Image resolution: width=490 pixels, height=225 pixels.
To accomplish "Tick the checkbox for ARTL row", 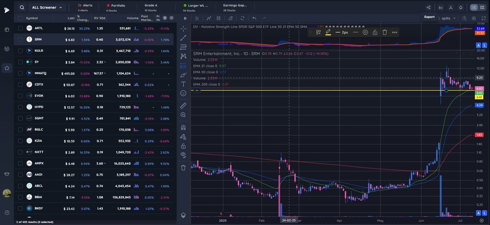I will (20, 28).
